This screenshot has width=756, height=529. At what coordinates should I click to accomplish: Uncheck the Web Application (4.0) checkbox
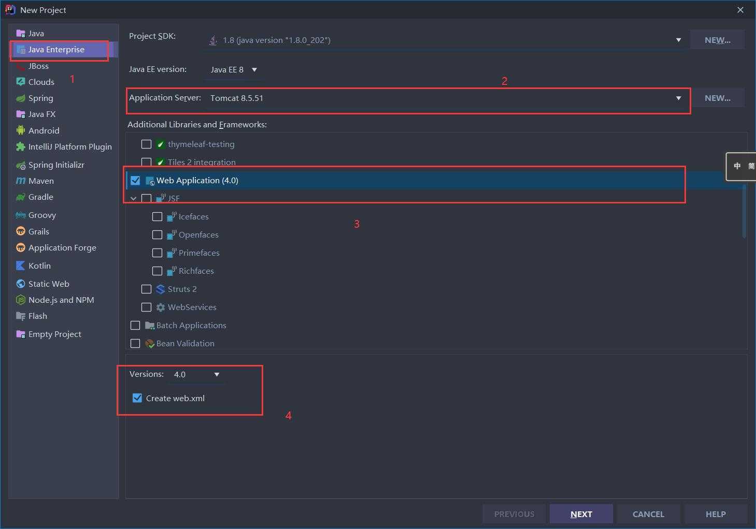pos(135,180)
